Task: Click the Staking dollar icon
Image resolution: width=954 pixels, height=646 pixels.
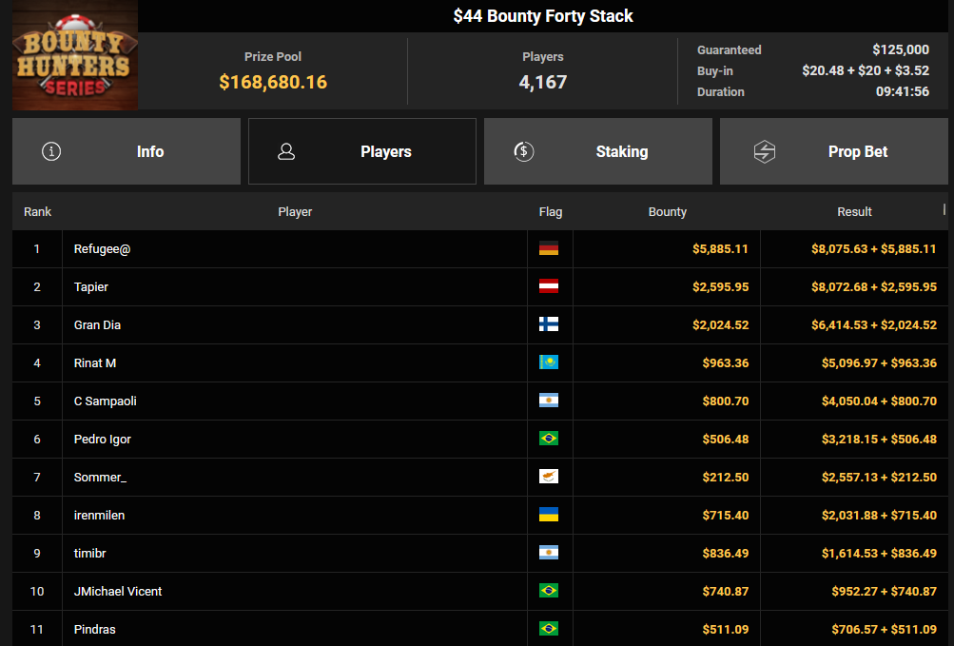Action: click(523, 151)
